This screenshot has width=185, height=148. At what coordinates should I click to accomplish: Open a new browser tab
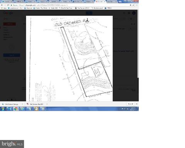pyautogui.click(x=120, y=2)
